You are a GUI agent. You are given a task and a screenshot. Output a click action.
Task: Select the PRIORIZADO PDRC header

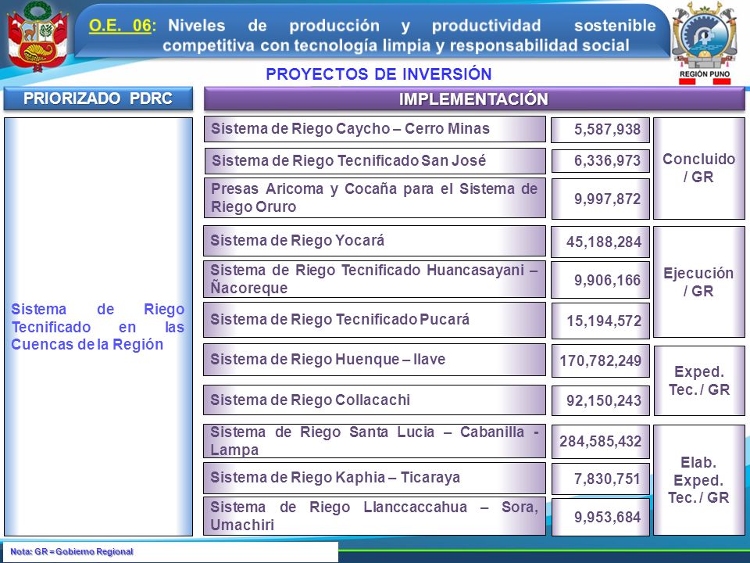(x=98, y=99)
